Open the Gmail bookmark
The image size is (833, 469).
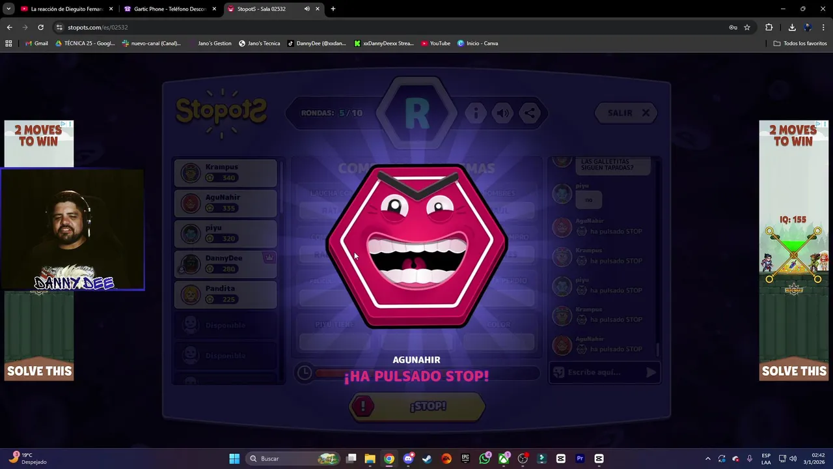tap(36, 44)
